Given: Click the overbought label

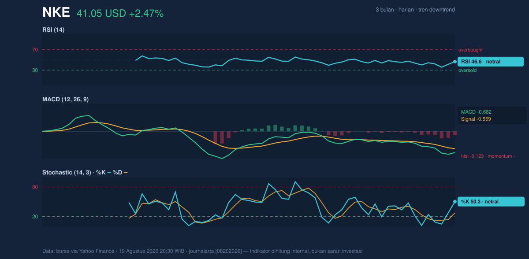Looking at the screenshot, I should click(x=470, y=50).
